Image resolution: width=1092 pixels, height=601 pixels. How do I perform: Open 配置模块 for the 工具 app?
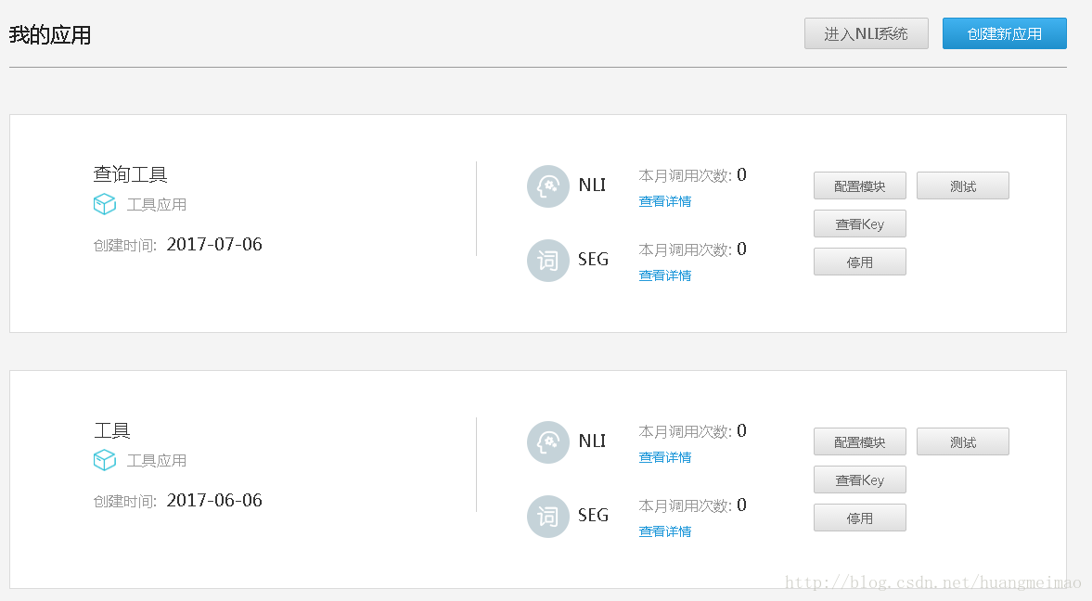(x=860, y=442)
